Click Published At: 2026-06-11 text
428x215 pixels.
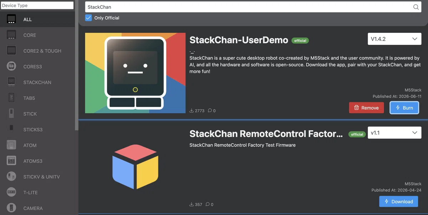[x=397, y=97]
